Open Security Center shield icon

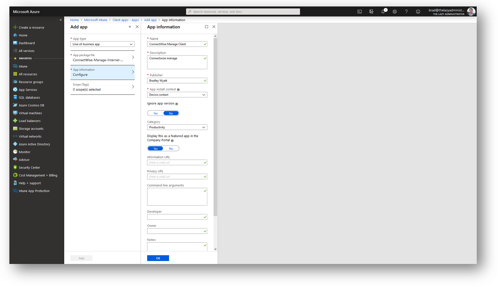tap(15, 167)
